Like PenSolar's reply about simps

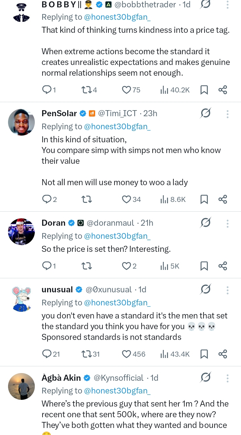tap(127, 200)
